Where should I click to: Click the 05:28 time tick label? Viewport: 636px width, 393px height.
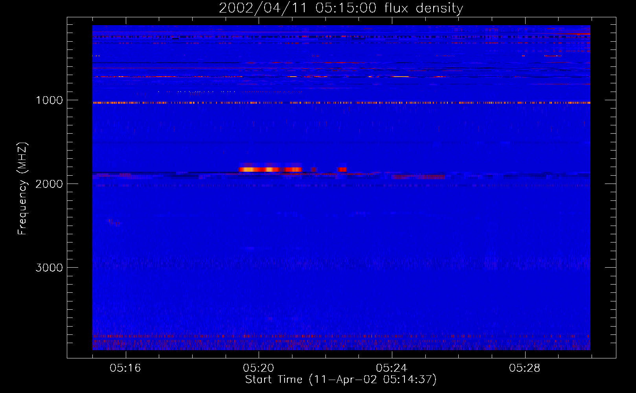(x=525, y=368)
